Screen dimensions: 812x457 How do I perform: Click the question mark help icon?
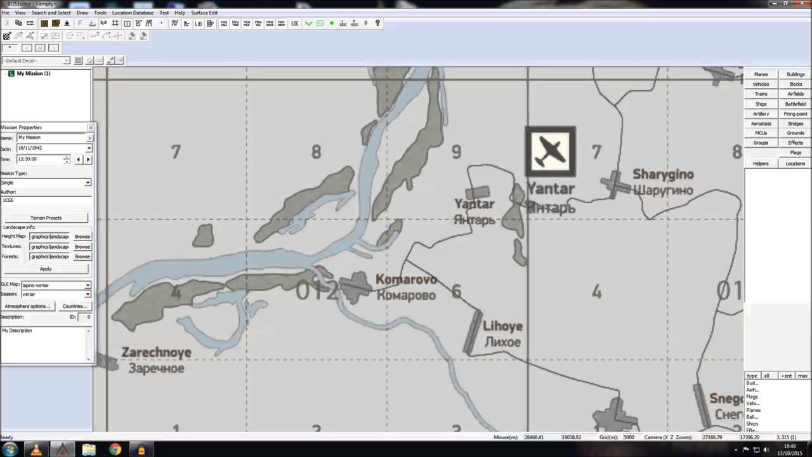tap(377, 23)
